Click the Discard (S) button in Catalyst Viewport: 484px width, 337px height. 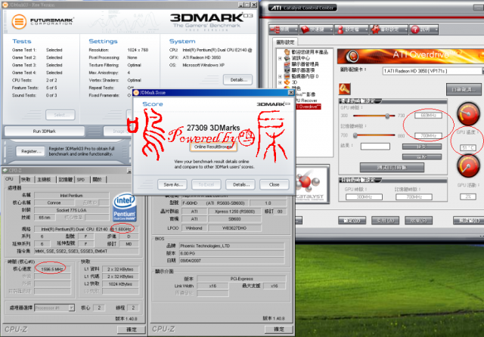click(418, 221)
